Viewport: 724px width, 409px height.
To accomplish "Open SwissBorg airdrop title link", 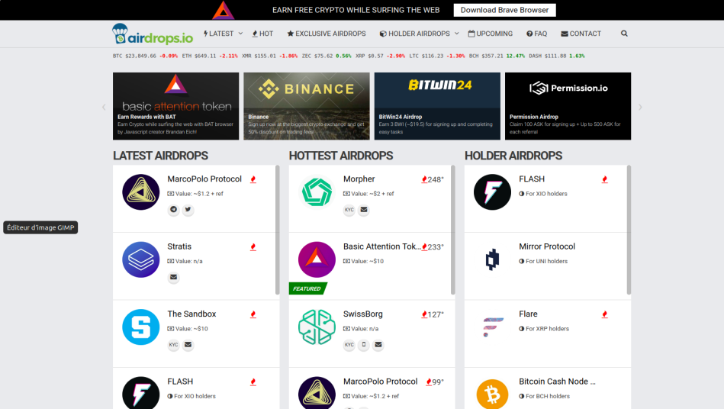I will click(x=363, y=314).
